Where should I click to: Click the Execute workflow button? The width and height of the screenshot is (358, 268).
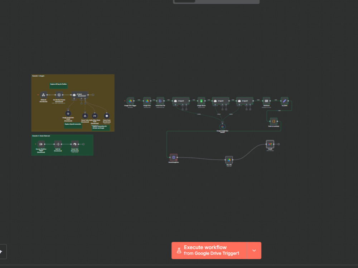(209, 250)
